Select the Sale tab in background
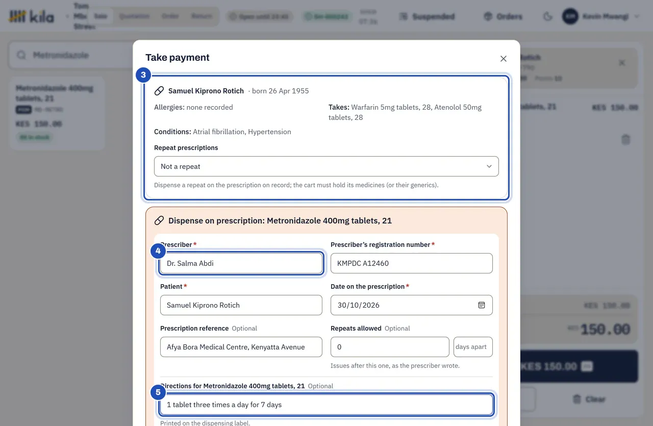Screen dimensions: 653x426 (x=101, y=16)
